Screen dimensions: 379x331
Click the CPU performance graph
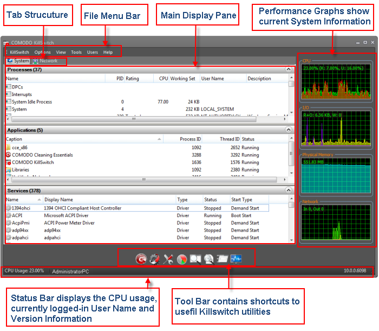[x=336, y=81]
